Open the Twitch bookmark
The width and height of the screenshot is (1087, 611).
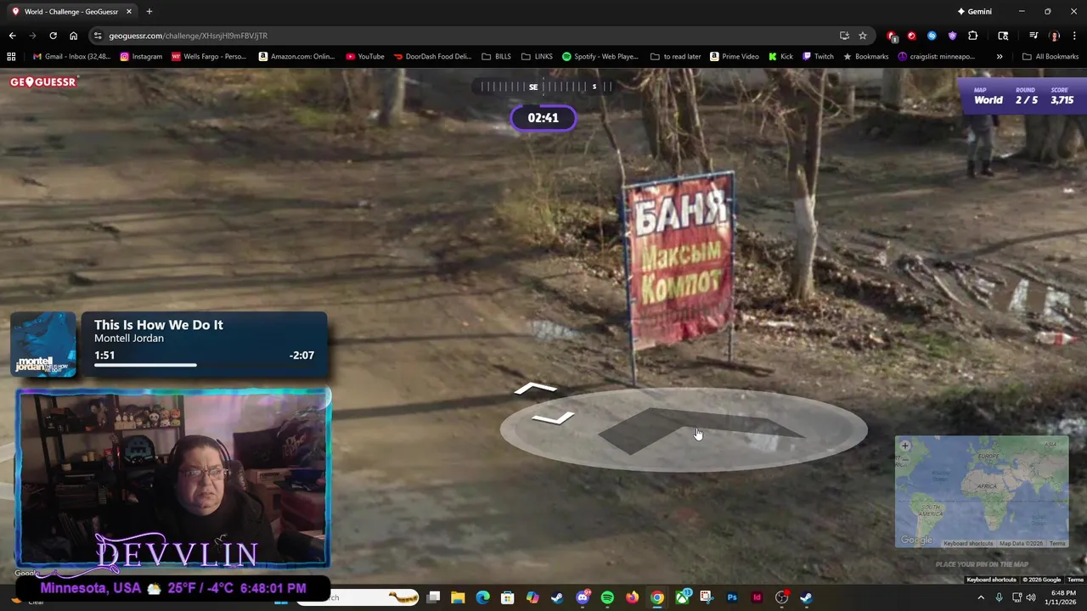pos(819,57)
